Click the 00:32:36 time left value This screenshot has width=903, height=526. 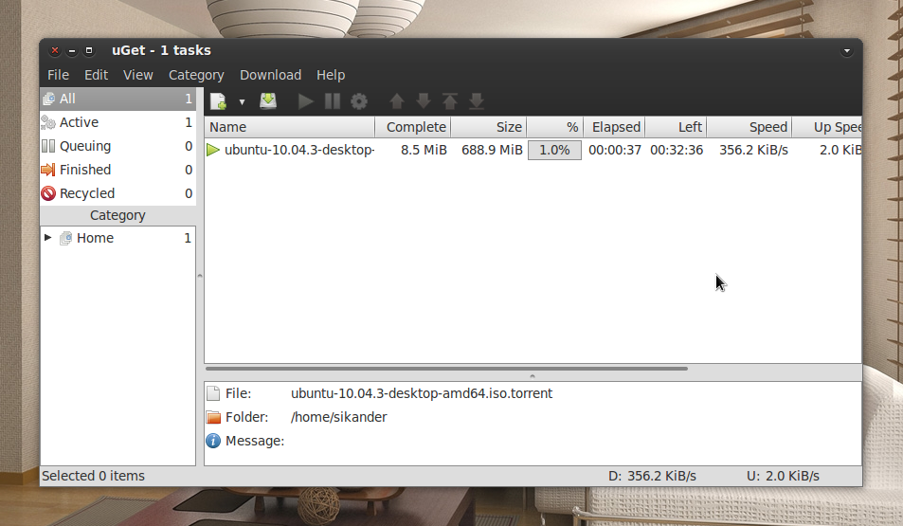(677, 150)
